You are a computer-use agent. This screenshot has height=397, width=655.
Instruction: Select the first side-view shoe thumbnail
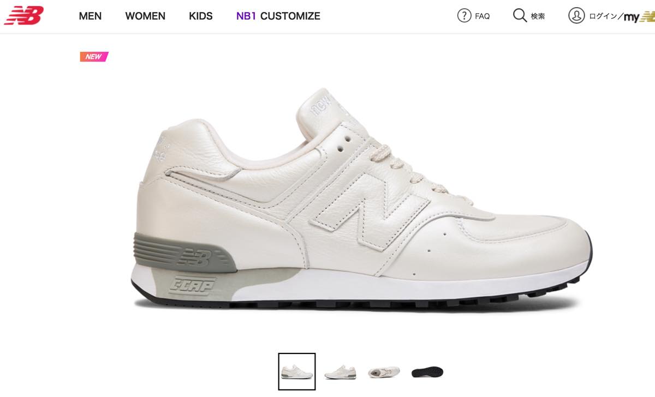pos(297,372)
